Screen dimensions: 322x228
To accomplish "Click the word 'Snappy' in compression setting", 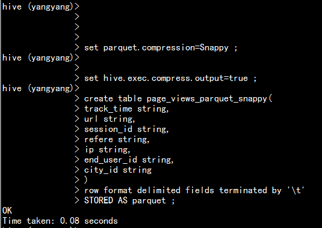I will coord(214,47).
